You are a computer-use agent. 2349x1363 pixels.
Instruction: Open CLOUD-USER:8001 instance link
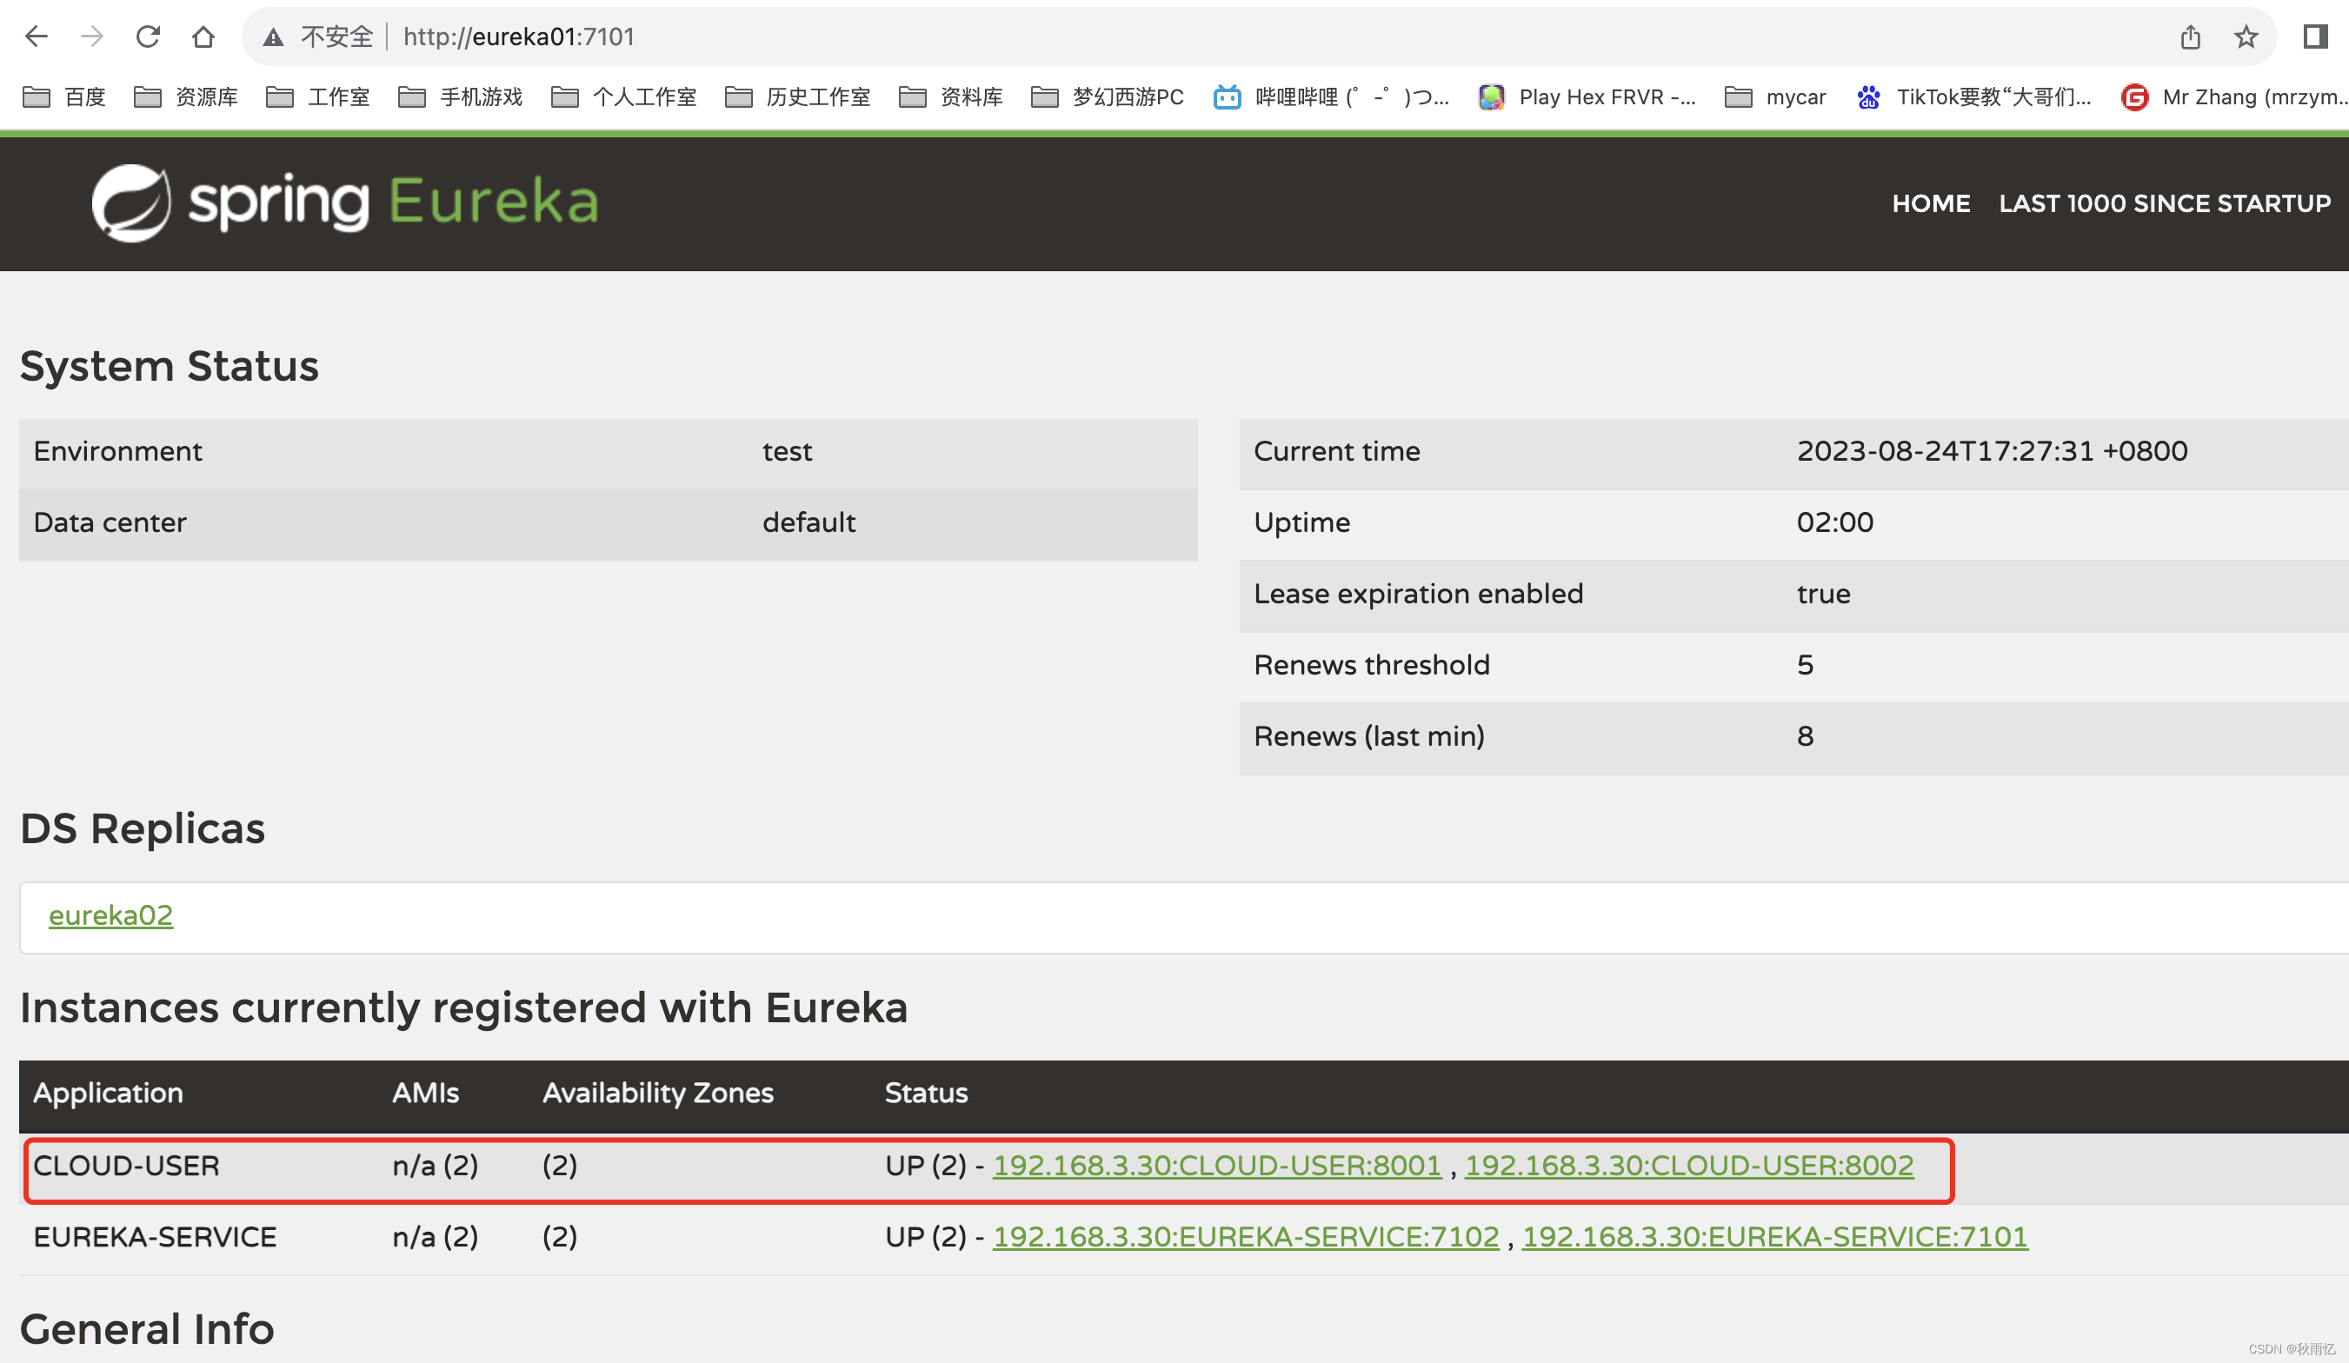coord(1216,1166)
